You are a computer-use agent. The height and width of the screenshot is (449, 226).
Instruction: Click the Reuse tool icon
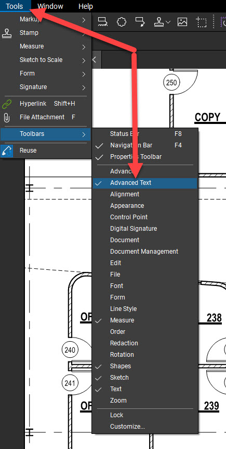(7, 151)
